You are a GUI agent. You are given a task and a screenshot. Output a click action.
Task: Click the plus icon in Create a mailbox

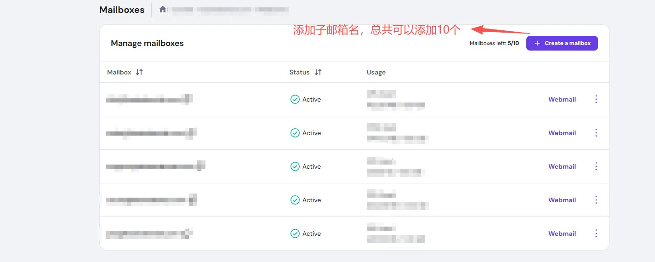pos(537,43)
